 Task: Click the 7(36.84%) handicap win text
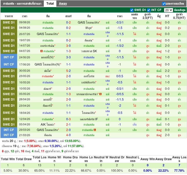point(34,146)
